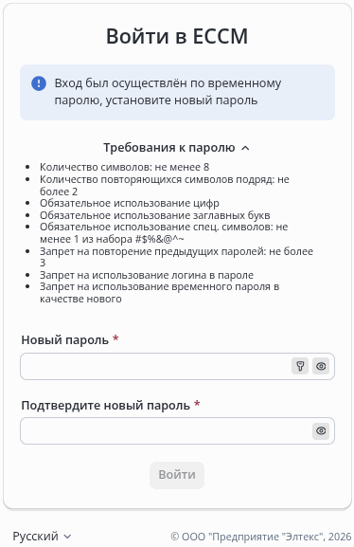Screen dimensions: 354x547
Task: Click the "Новый пароль" field label
Action: [64, 339]
